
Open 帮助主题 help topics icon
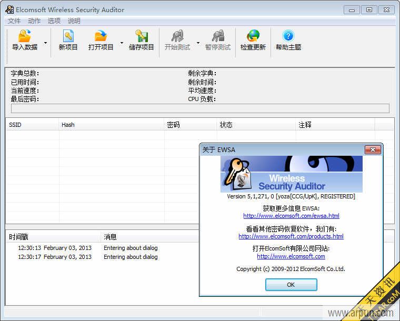pyautogui.click(x=288, y=36)
